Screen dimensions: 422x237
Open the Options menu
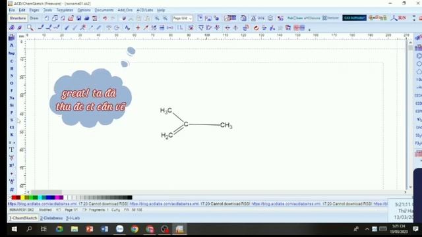pos(84,11)
